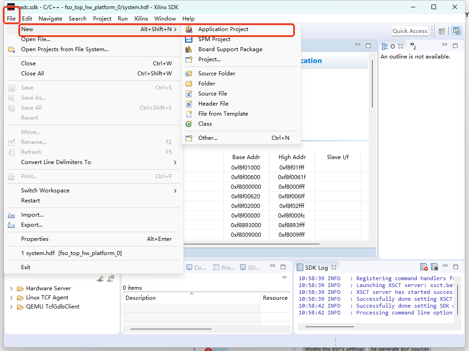469x351 pixels.
Task: Close the SDK Log tab
Action: pyautogui.click(x=334, y=267)
